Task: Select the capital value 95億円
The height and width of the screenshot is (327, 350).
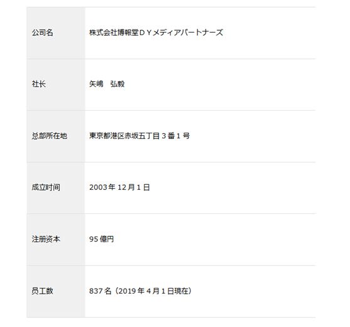Action: (101, 239)
